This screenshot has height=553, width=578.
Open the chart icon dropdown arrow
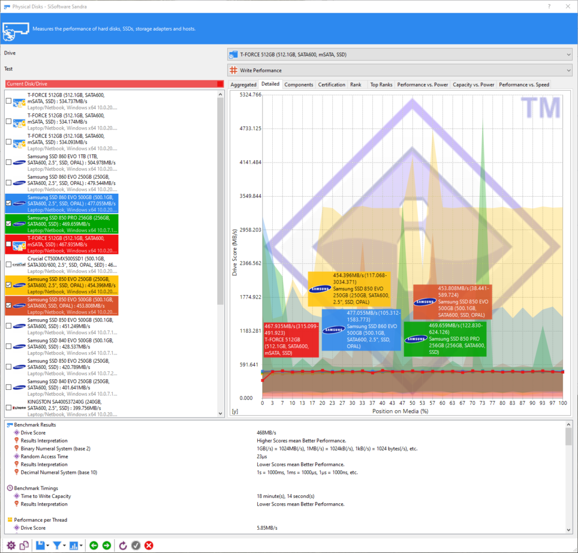[x=81, y=545]
